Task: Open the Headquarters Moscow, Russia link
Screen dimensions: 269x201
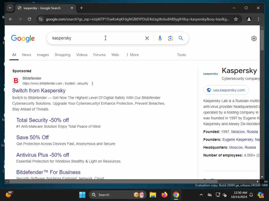Action: [x=242, y=148]
